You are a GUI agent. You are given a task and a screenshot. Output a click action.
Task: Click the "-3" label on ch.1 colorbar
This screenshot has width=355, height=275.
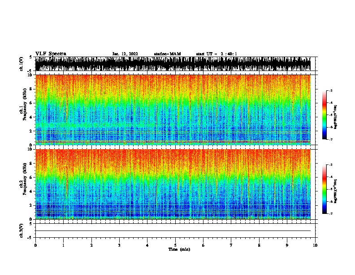tap(330, 91)
